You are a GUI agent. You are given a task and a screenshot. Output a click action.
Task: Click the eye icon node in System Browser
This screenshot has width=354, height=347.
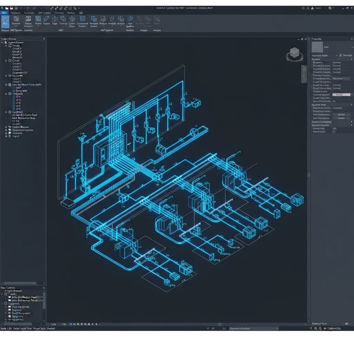[x=10, y=76]
